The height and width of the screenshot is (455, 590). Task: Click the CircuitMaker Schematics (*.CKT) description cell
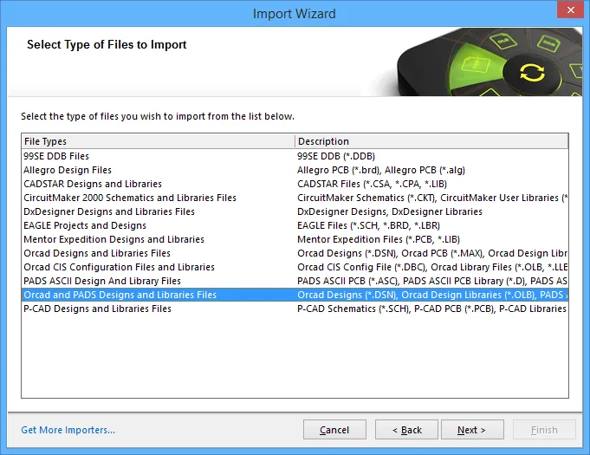click(432, 198)
